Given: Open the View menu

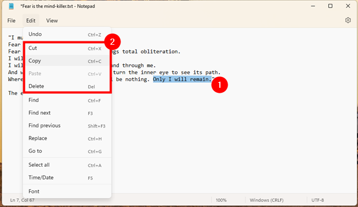Looking at the screenshot, I should point(52,20).
